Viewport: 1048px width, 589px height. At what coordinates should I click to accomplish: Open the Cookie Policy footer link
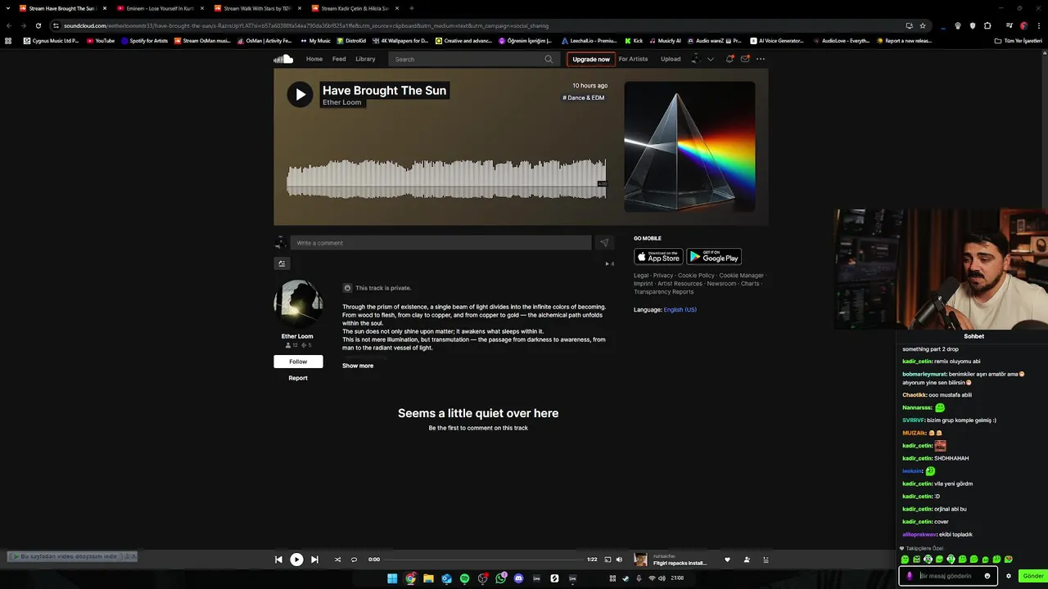tap(696, 276)
